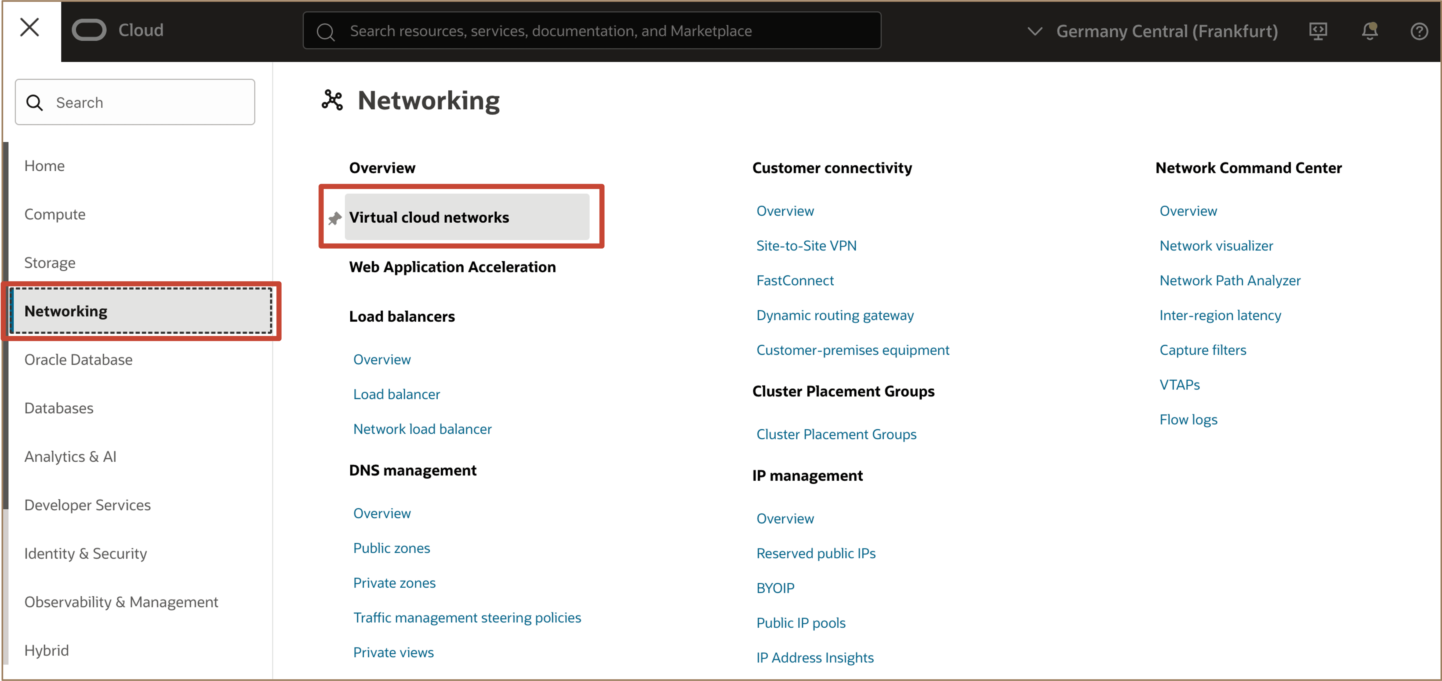1442x681 pixels.
Task: Click the sidebar menu Search field
Action: (151, 102)
